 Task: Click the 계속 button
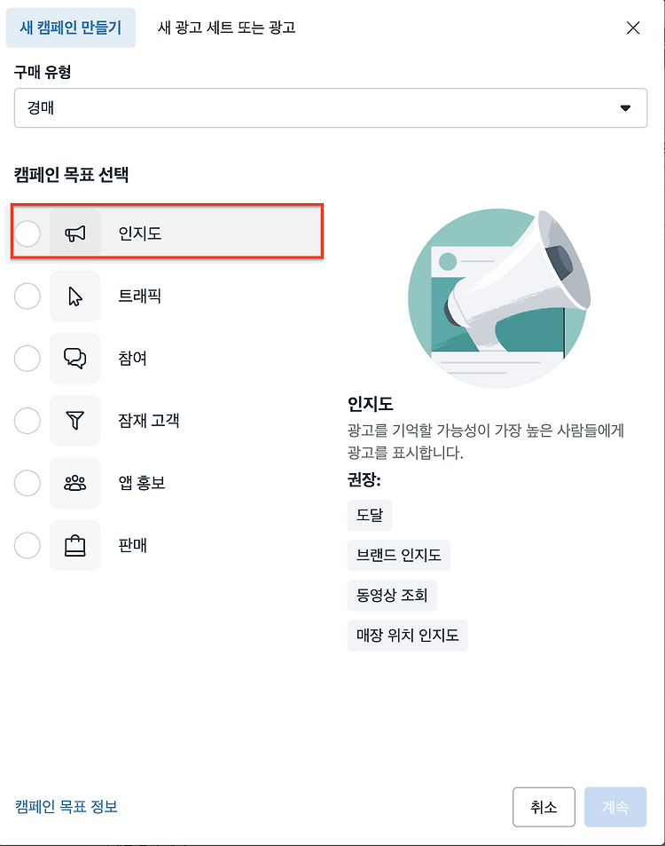pos(615,807)
